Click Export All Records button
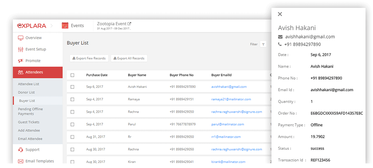 (x=129, y=58)
